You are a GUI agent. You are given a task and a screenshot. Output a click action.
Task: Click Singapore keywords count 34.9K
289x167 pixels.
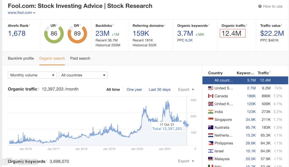251,120
